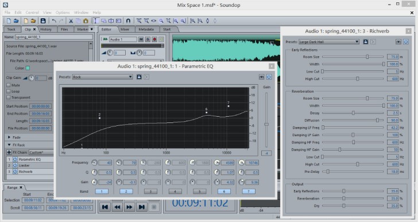Viewport: 418px width, 222px height.
Task: Enable EQ Band 3 button
Action: coord(150,191)
